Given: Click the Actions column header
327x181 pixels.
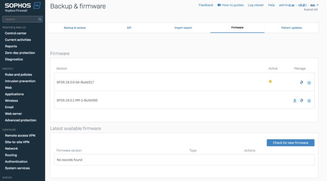Looking at the screenshot, I should [250, 150].
